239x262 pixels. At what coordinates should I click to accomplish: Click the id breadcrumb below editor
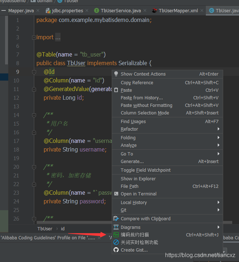tap(63, 229)
